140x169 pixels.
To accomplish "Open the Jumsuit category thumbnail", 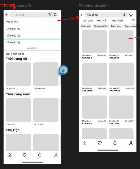I will tap(18, 74).
